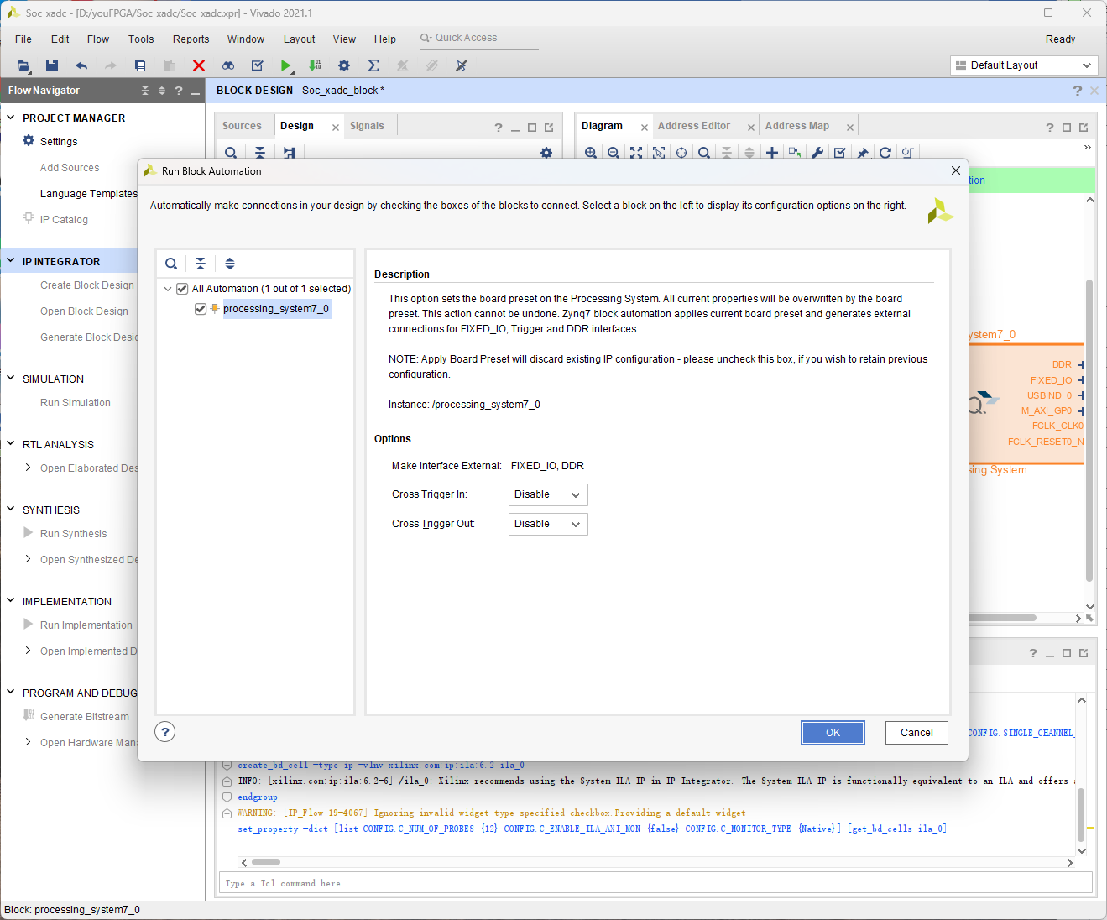Click Generate Bitstream in Flow Navigator
1107x920 pixels.
pos(85,717)
